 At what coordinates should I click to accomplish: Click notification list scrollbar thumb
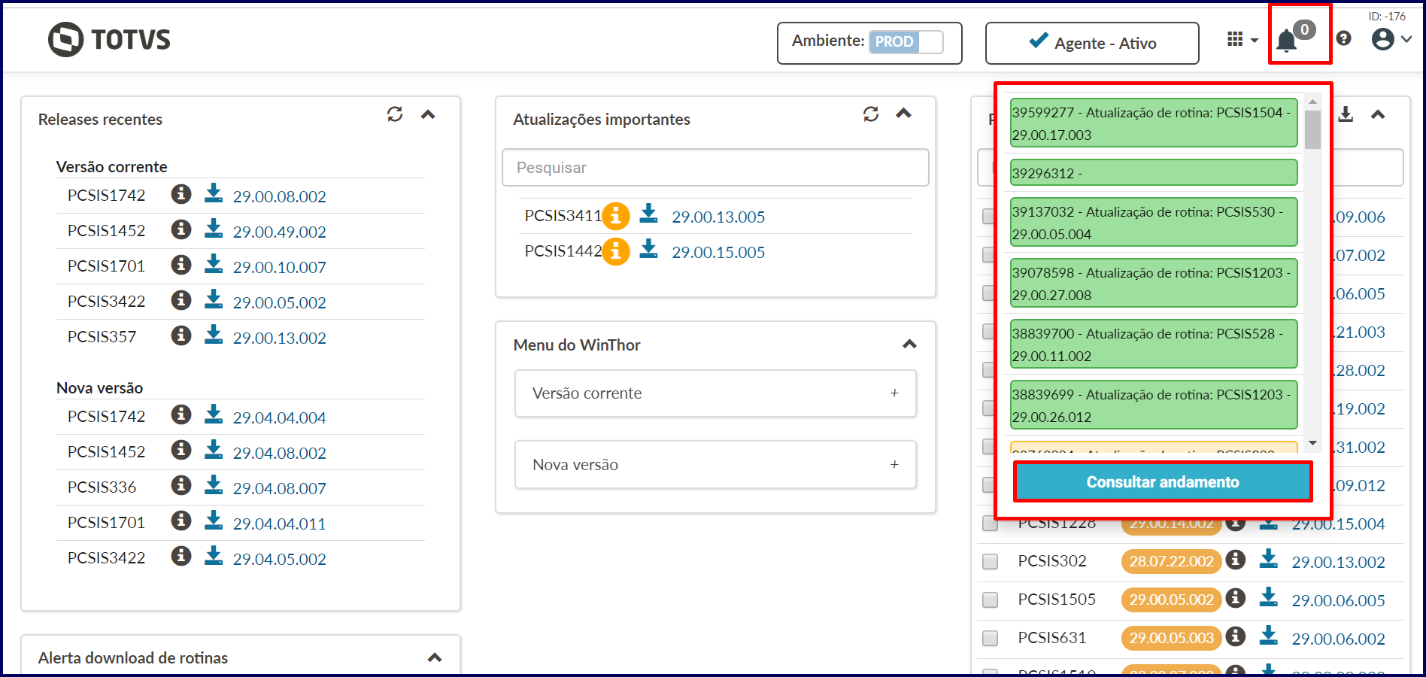click(1313, 130)
